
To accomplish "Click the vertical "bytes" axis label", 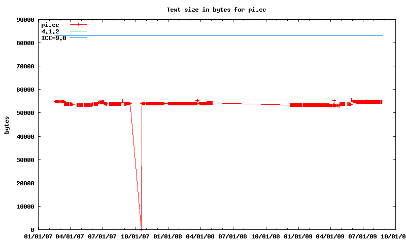I will click(x=7, y=125).
